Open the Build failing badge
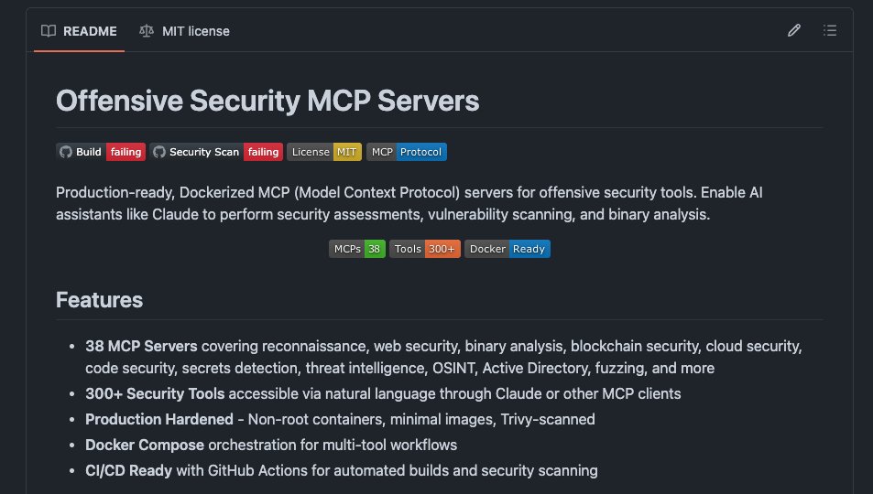This screenshot has height=494, width=873. 101,152
